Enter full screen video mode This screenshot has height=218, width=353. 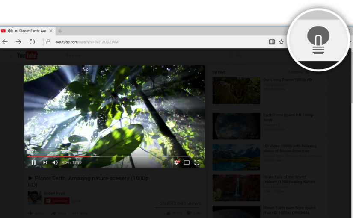coord(197,162)
